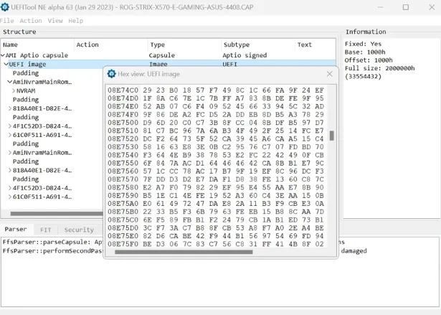Screen dimensions: 441x315
Task: Collapse the first AmiNvramMainRom node
Action: (10, 82)
